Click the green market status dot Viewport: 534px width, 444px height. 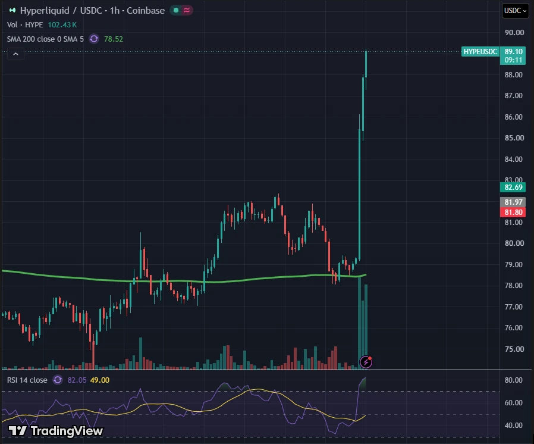click(176, 10)
